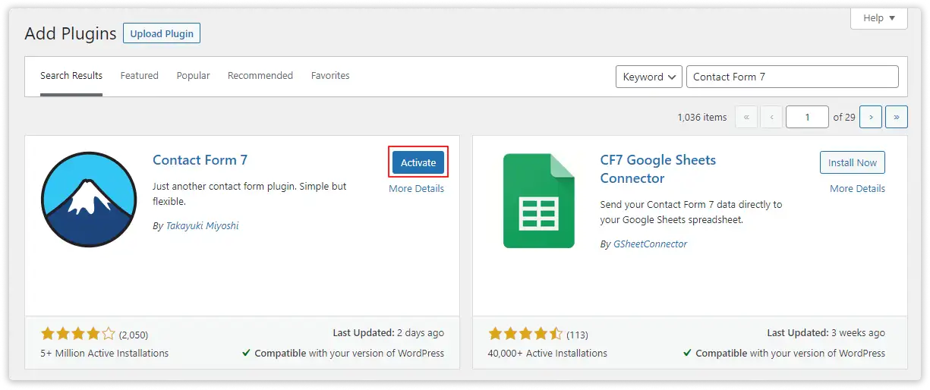
Task: Activate the Contact Form 7 plugin
Action: pos(418,162)
